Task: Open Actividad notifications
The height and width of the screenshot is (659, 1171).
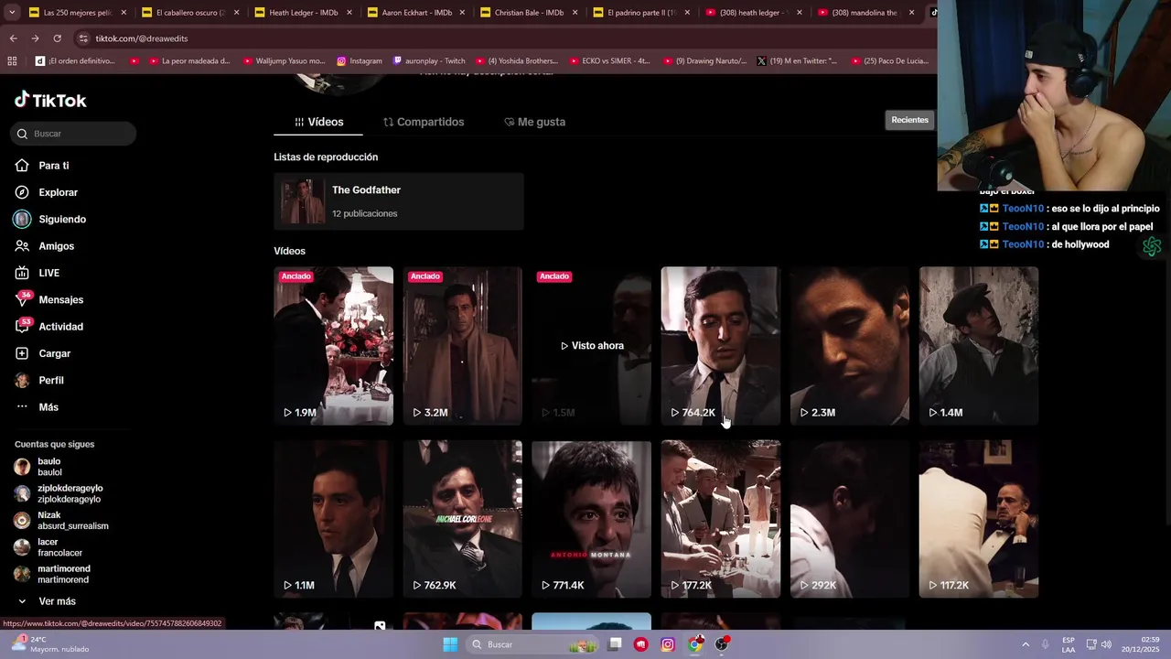Action: (60, 327)
